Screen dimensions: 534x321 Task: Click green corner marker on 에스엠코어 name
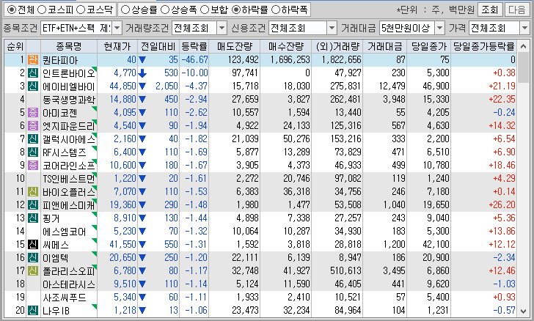[x=95, y=227]
